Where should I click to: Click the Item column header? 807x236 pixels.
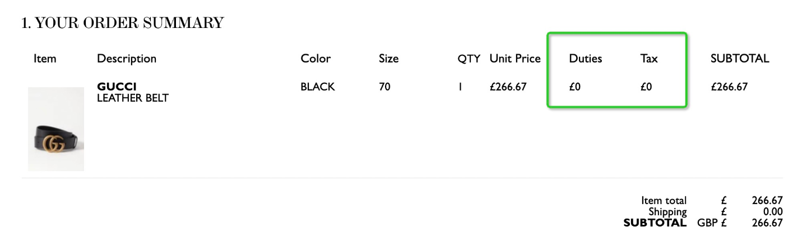[x=45, y=59]
